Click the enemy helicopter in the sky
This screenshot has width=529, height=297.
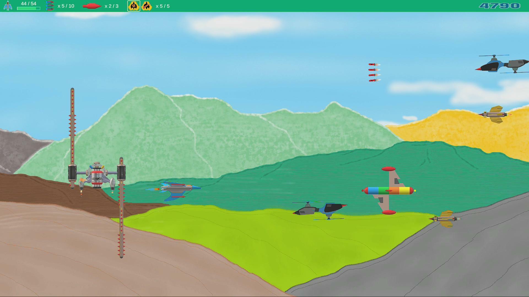pyautogui.click(x=502, y=64)
